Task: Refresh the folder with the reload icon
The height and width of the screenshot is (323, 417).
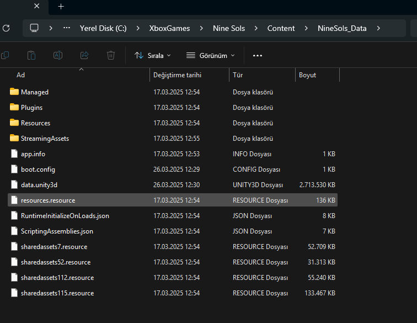Action: point(6,28)
